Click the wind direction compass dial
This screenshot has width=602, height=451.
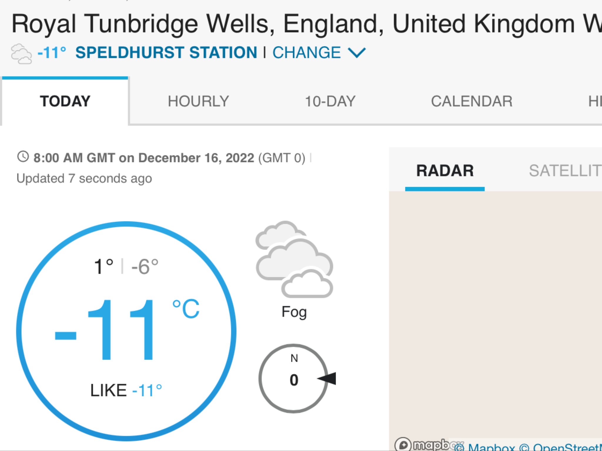click(x=294, y=378)
